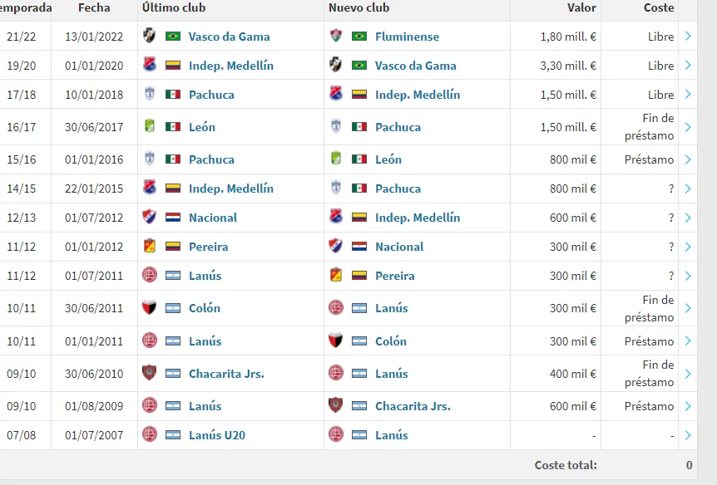Open the Fluminense club link

[x=407, y=37]
